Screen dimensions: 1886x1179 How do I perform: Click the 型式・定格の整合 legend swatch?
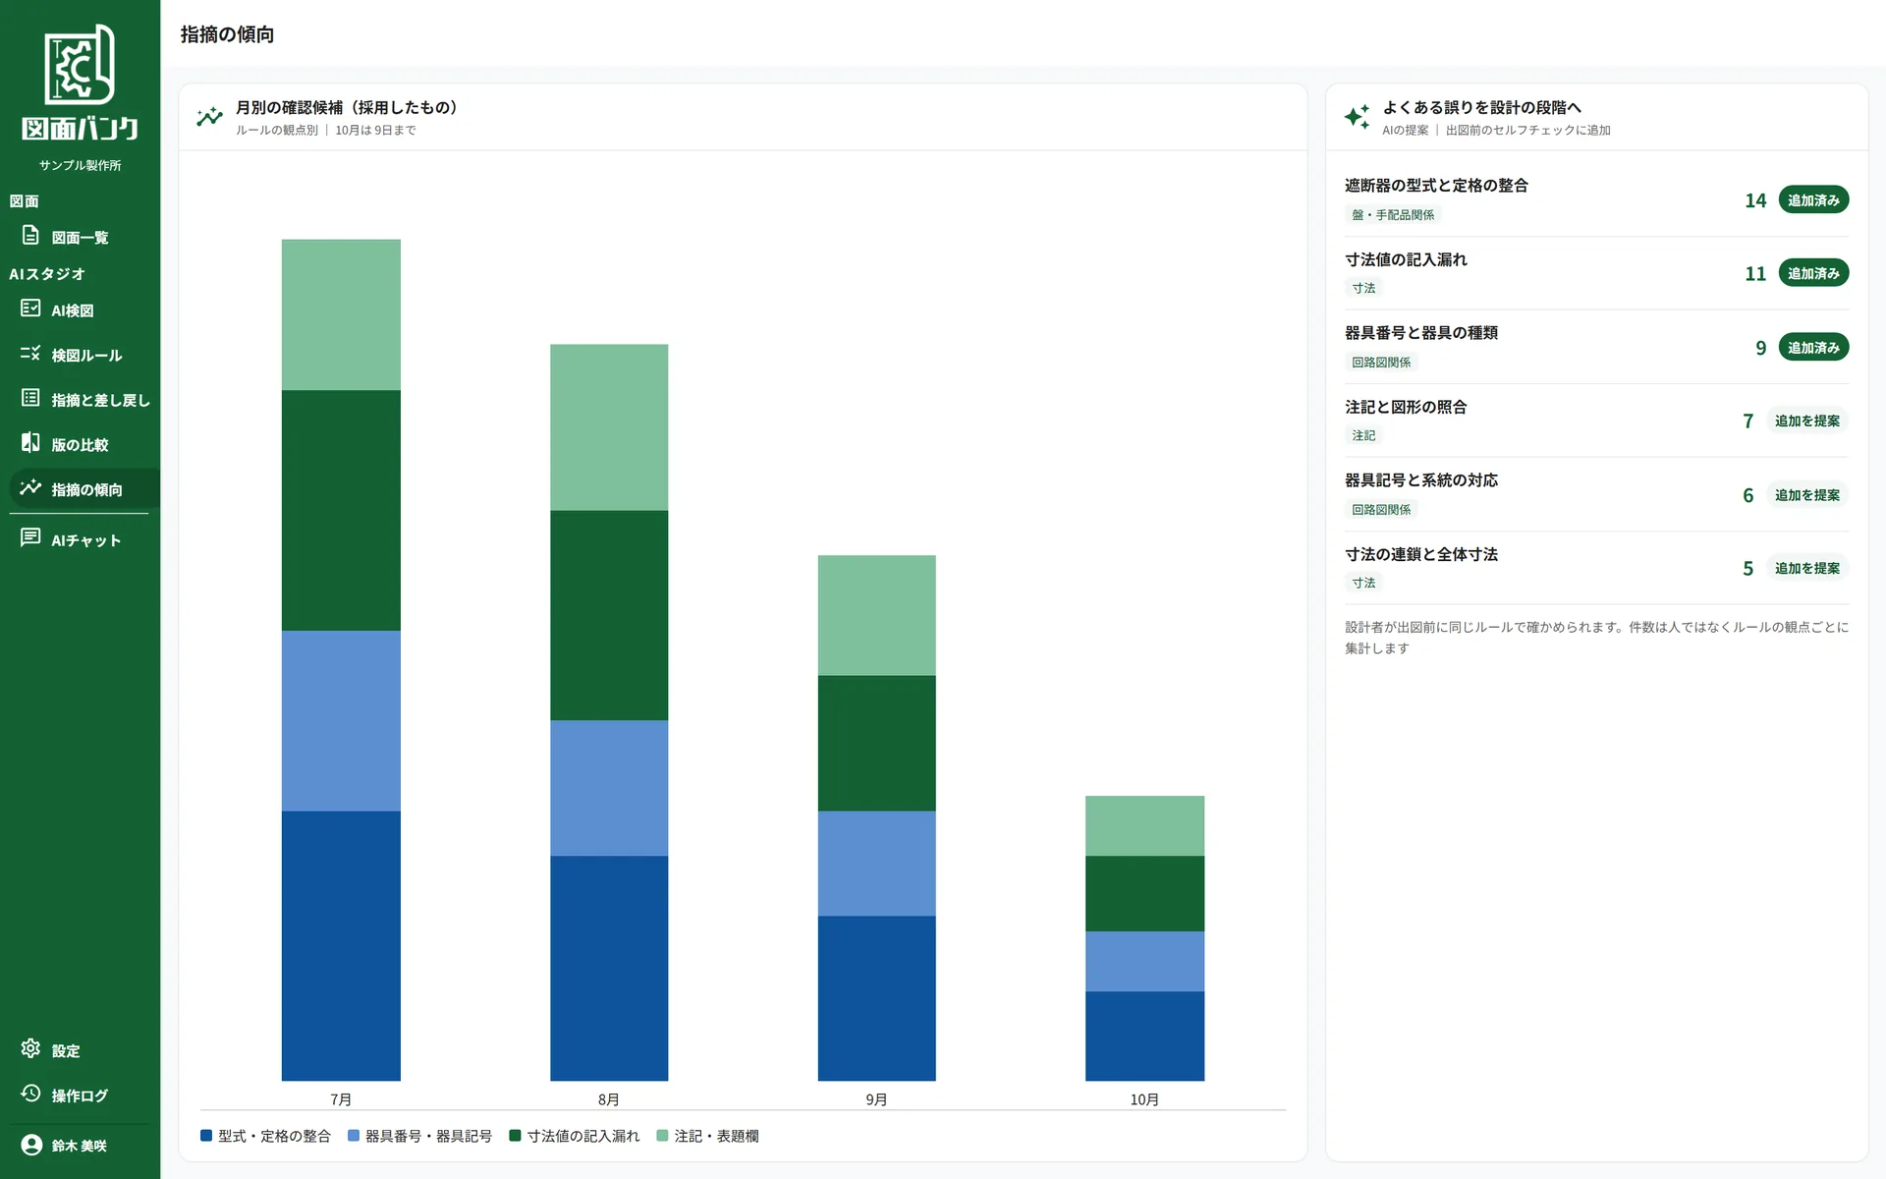[x=206, y=1136]
